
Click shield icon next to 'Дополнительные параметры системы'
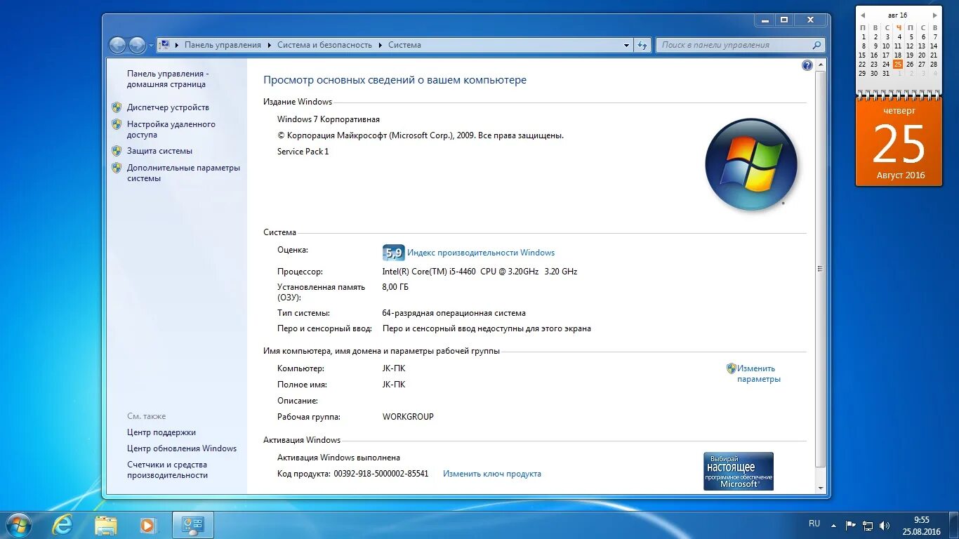point(117,168)
